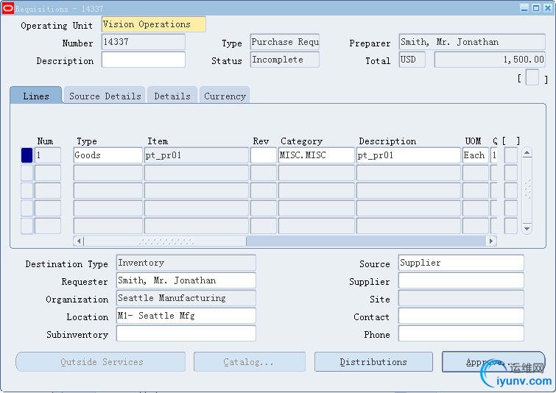Click the UOM cell showing Each
Screen dimensions: 556x393
476,155
